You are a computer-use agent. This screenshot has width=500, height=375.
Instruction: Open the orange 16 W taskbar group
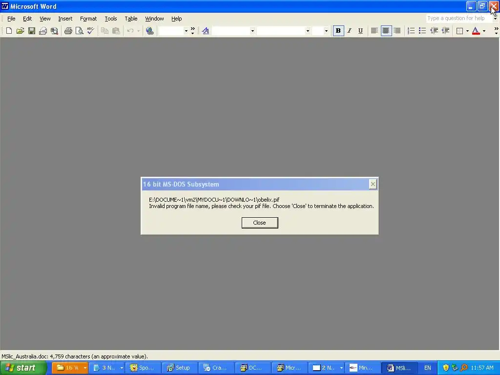(69, 368)
